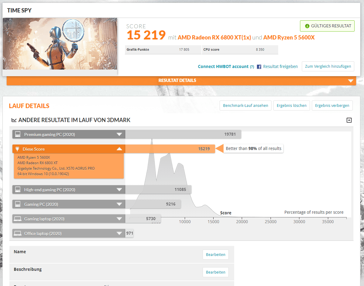This screenshot has height=286, width=364.
Task: Click the Grafik-Punkte value 17 805
Action: (184, 49)
